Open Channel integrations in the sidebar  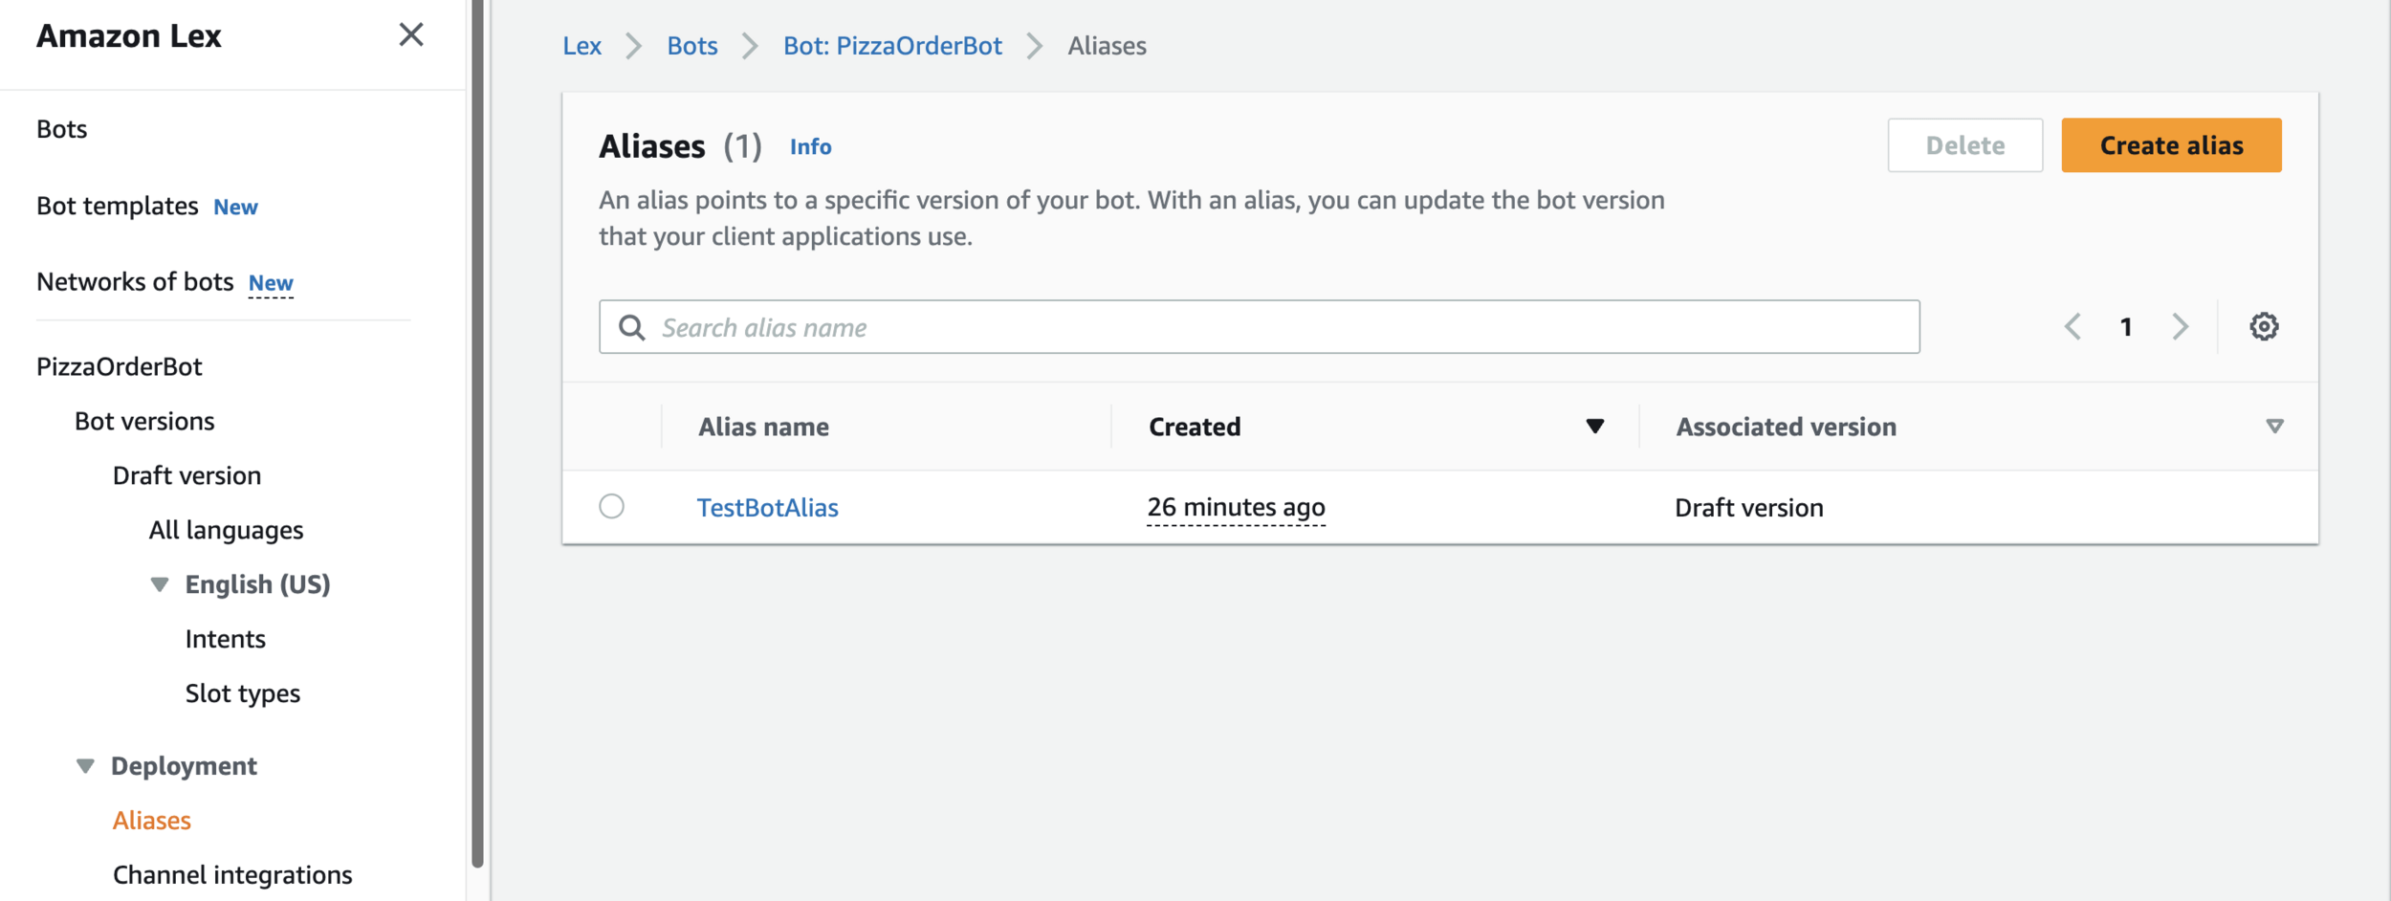coord(232,875)
